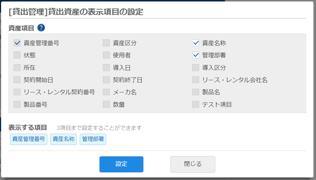The width and height of the screenshot is (316, 180).
Task: Click the 資産管理番号 tag in 表示する項目
Action: pyautogui.click(x=29, y=139)
